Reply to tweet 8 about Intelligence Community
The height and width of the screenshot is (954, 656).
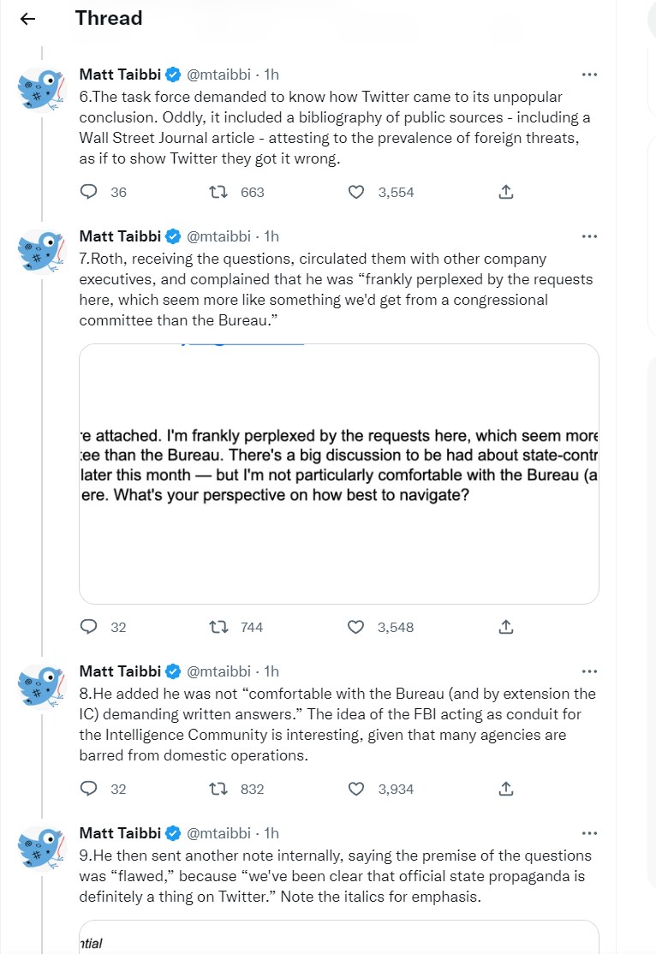89,789
